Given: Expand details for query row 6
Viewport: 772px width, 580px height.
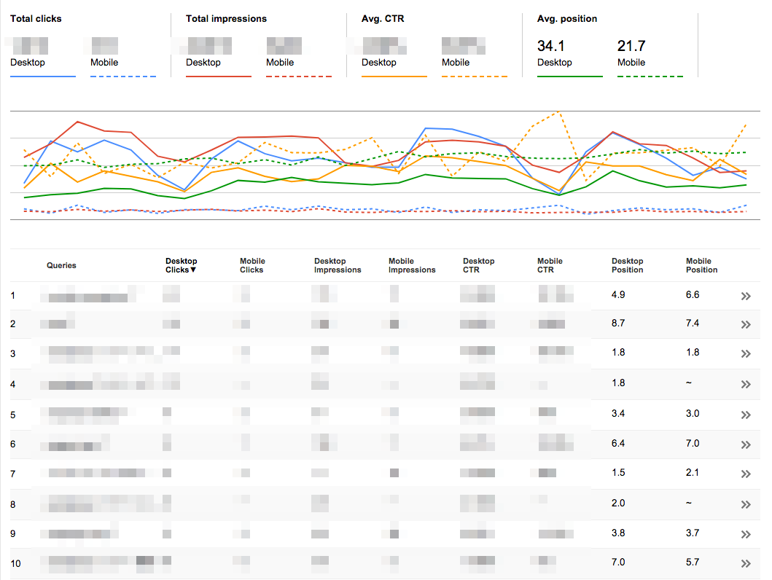Looking at the screenshot, I should point(746,444).
